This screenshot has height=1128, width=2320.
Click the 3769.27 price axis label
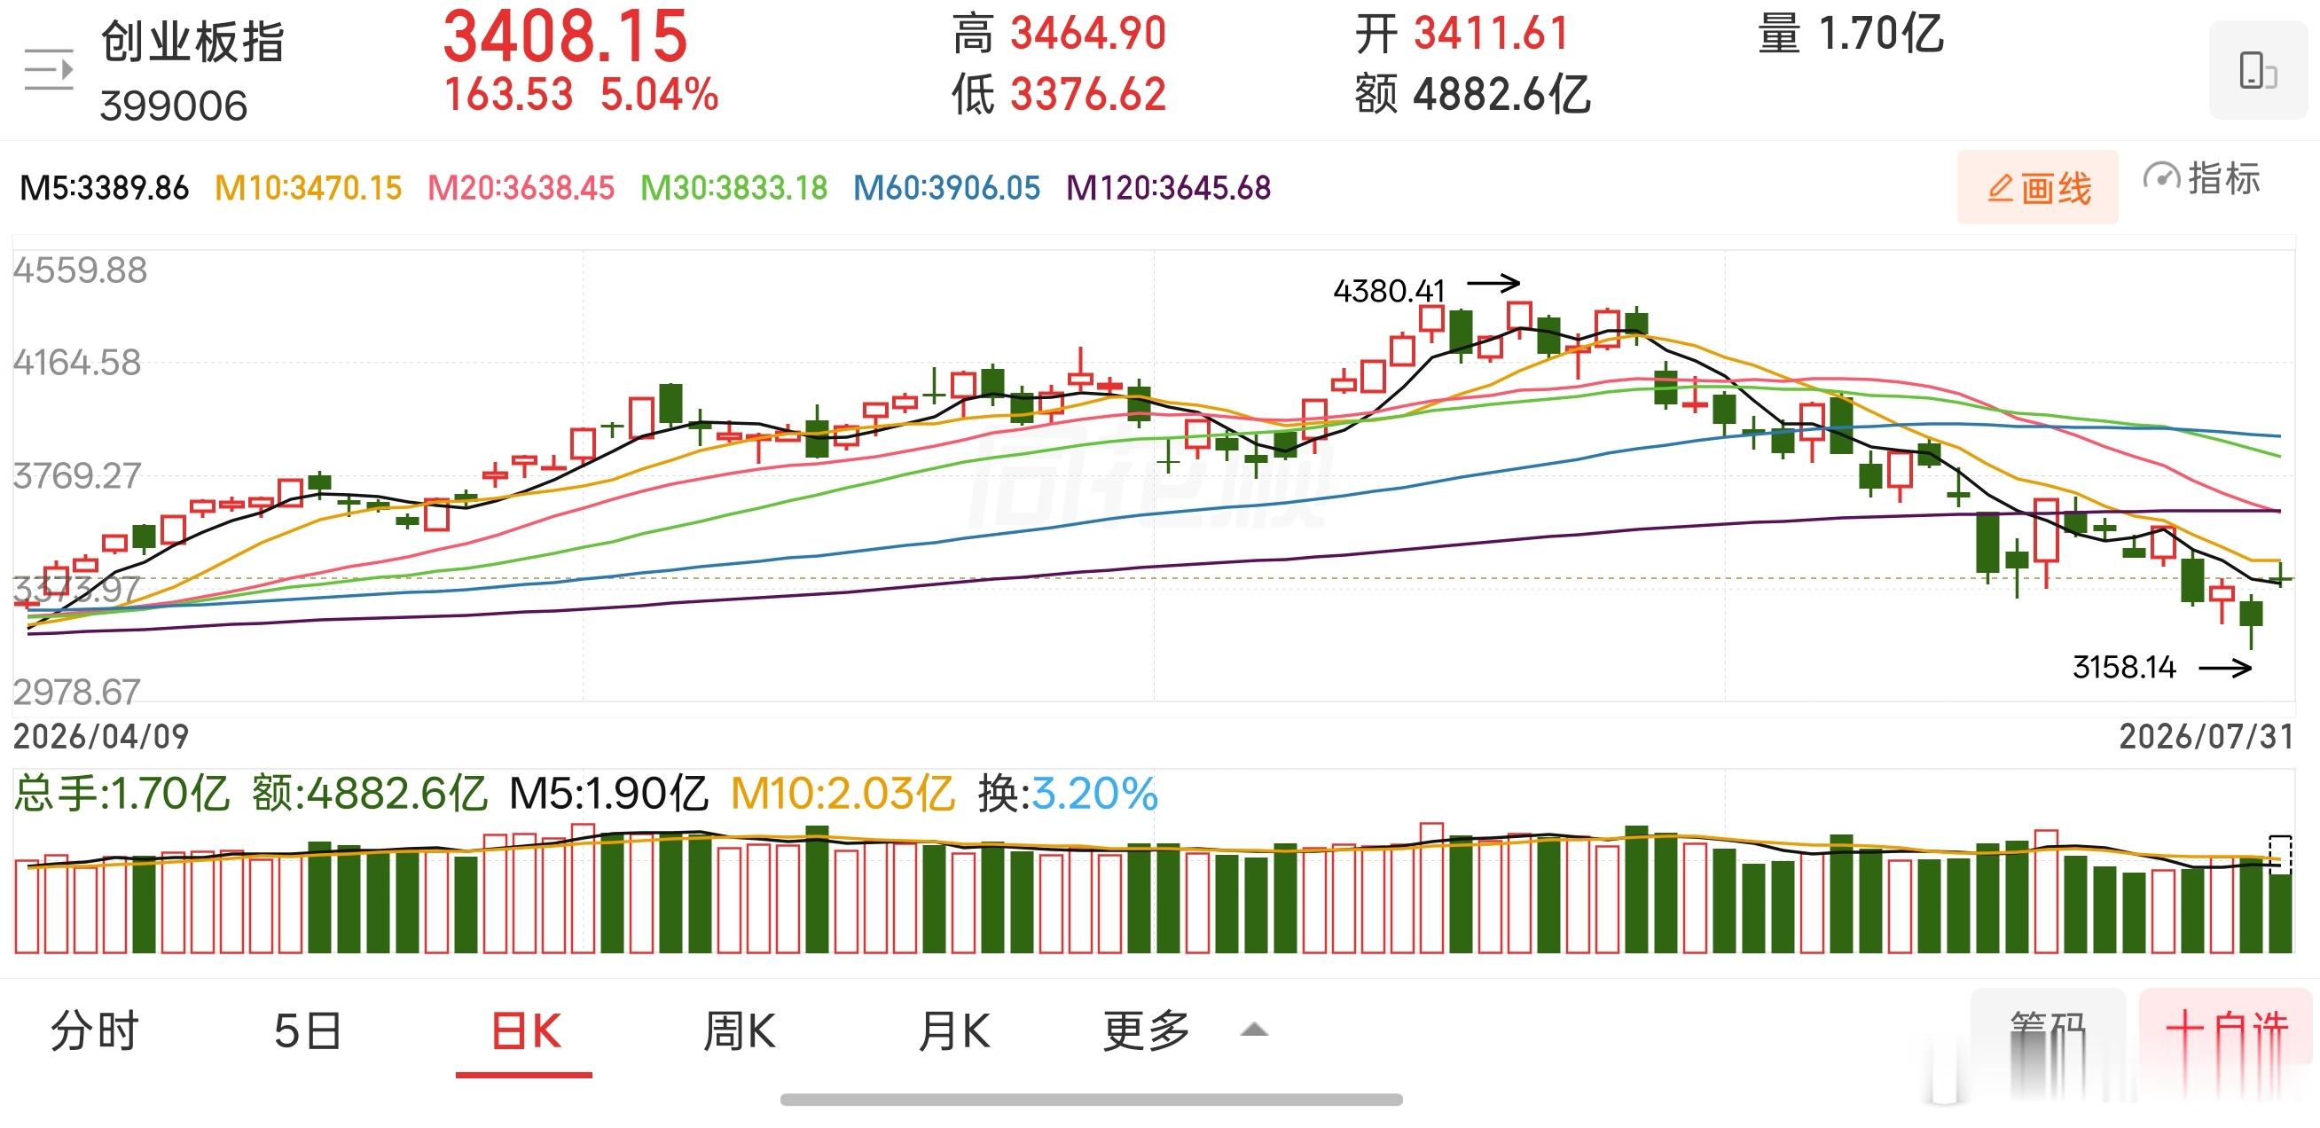pos(77,476)
